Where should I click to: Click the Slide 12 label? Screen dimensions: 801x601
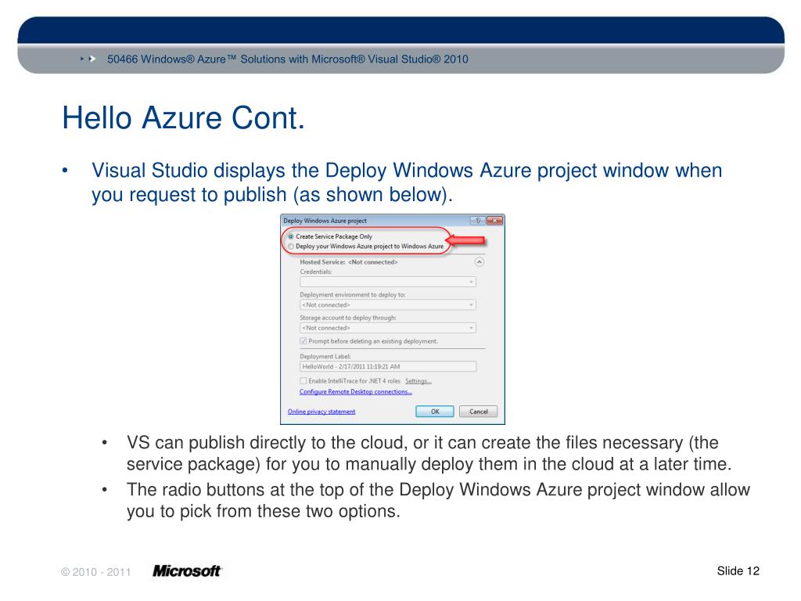pyautogui.click(x=738, y=570)
